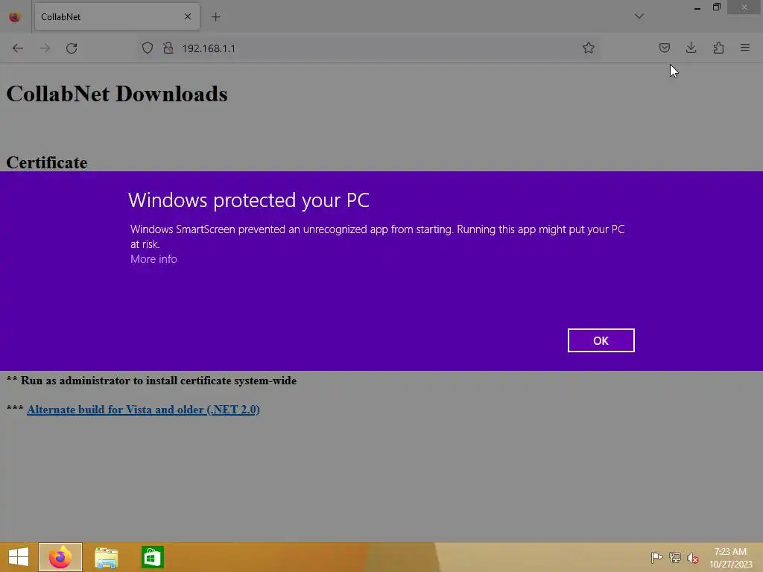Screen dimensions: 763x572
Task: Click the Firefox View icon
Action: (15, 17)
